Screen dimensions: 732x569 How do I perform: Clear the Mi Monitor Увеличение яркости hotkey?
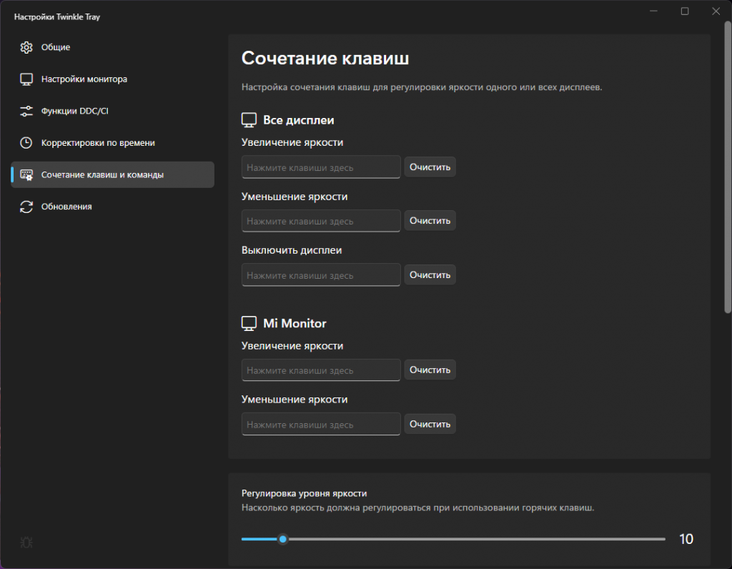[x=430, y=370]
